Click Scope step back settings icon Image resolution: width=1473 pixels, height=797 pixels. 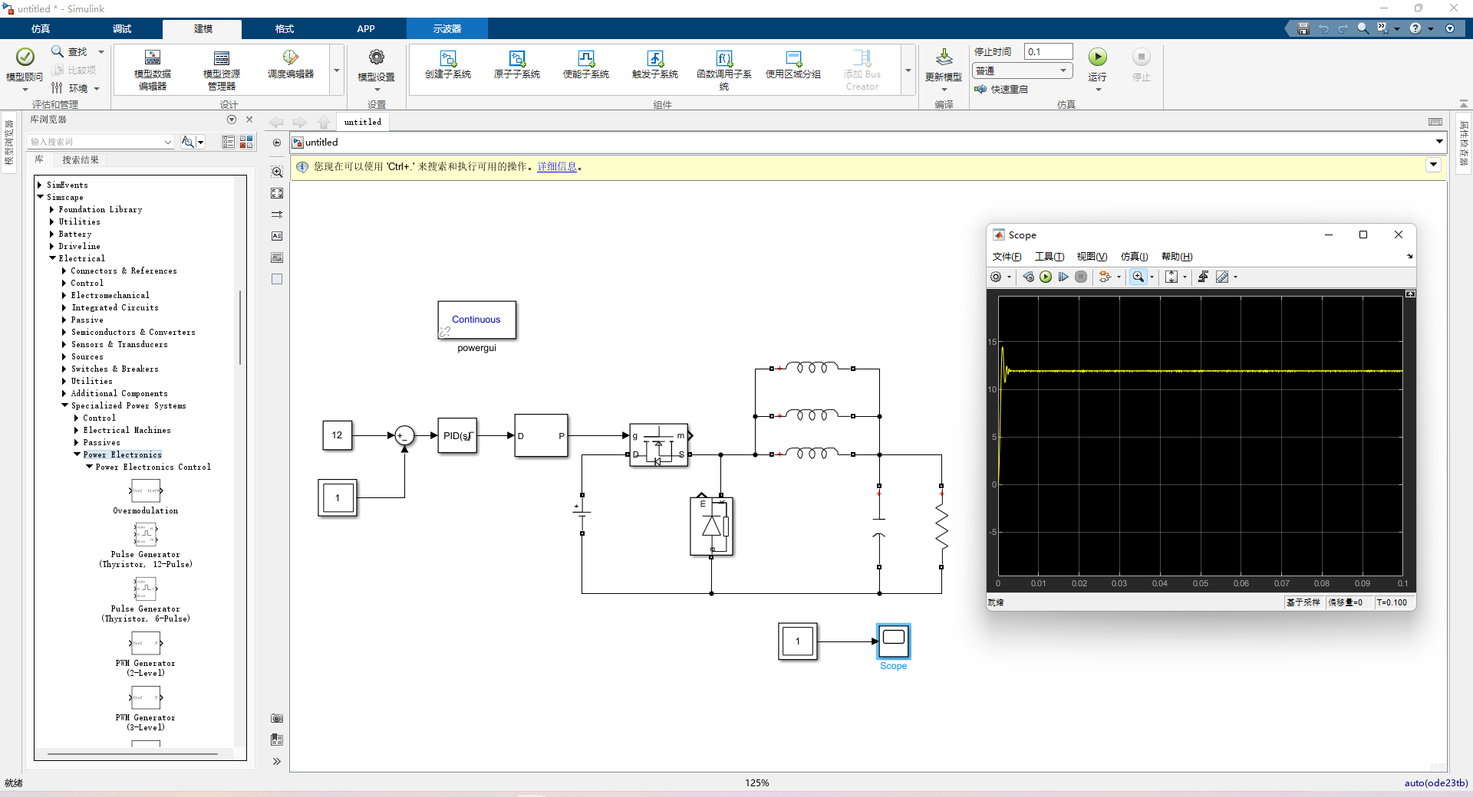pyautogui.click(x=1028, y=277)
